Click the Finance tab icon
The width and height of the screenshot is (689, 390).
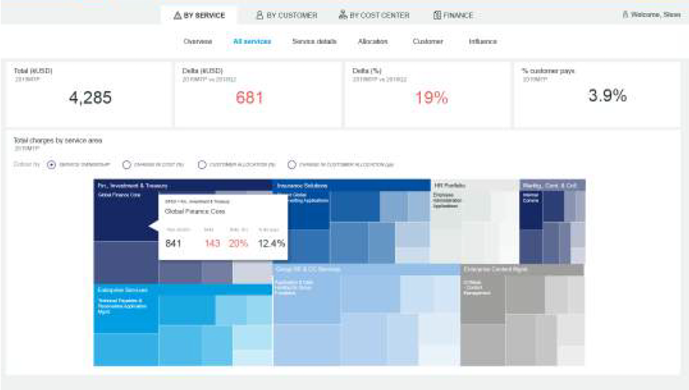[437, 15]
